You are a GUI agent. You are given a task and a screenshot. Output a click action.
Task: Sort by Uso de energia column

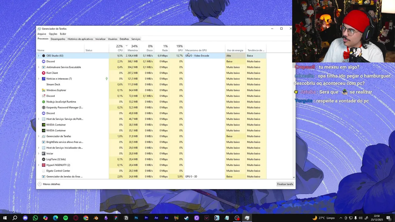coord(235,48)
